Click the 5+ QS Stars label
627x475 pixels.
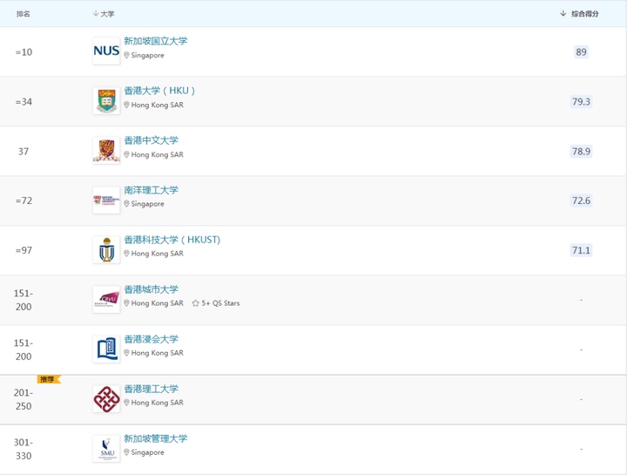point(220,303)
